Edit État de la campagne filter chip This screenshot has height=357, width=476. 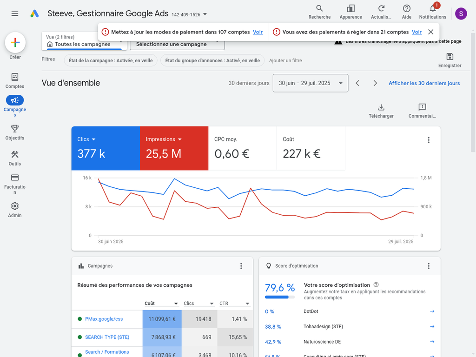coord(111,60)
